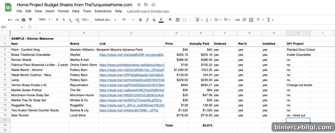Image resolution: width=335 pixels, height=133 pixels.
Task: Open the Format menu
Action: point(63,11)
